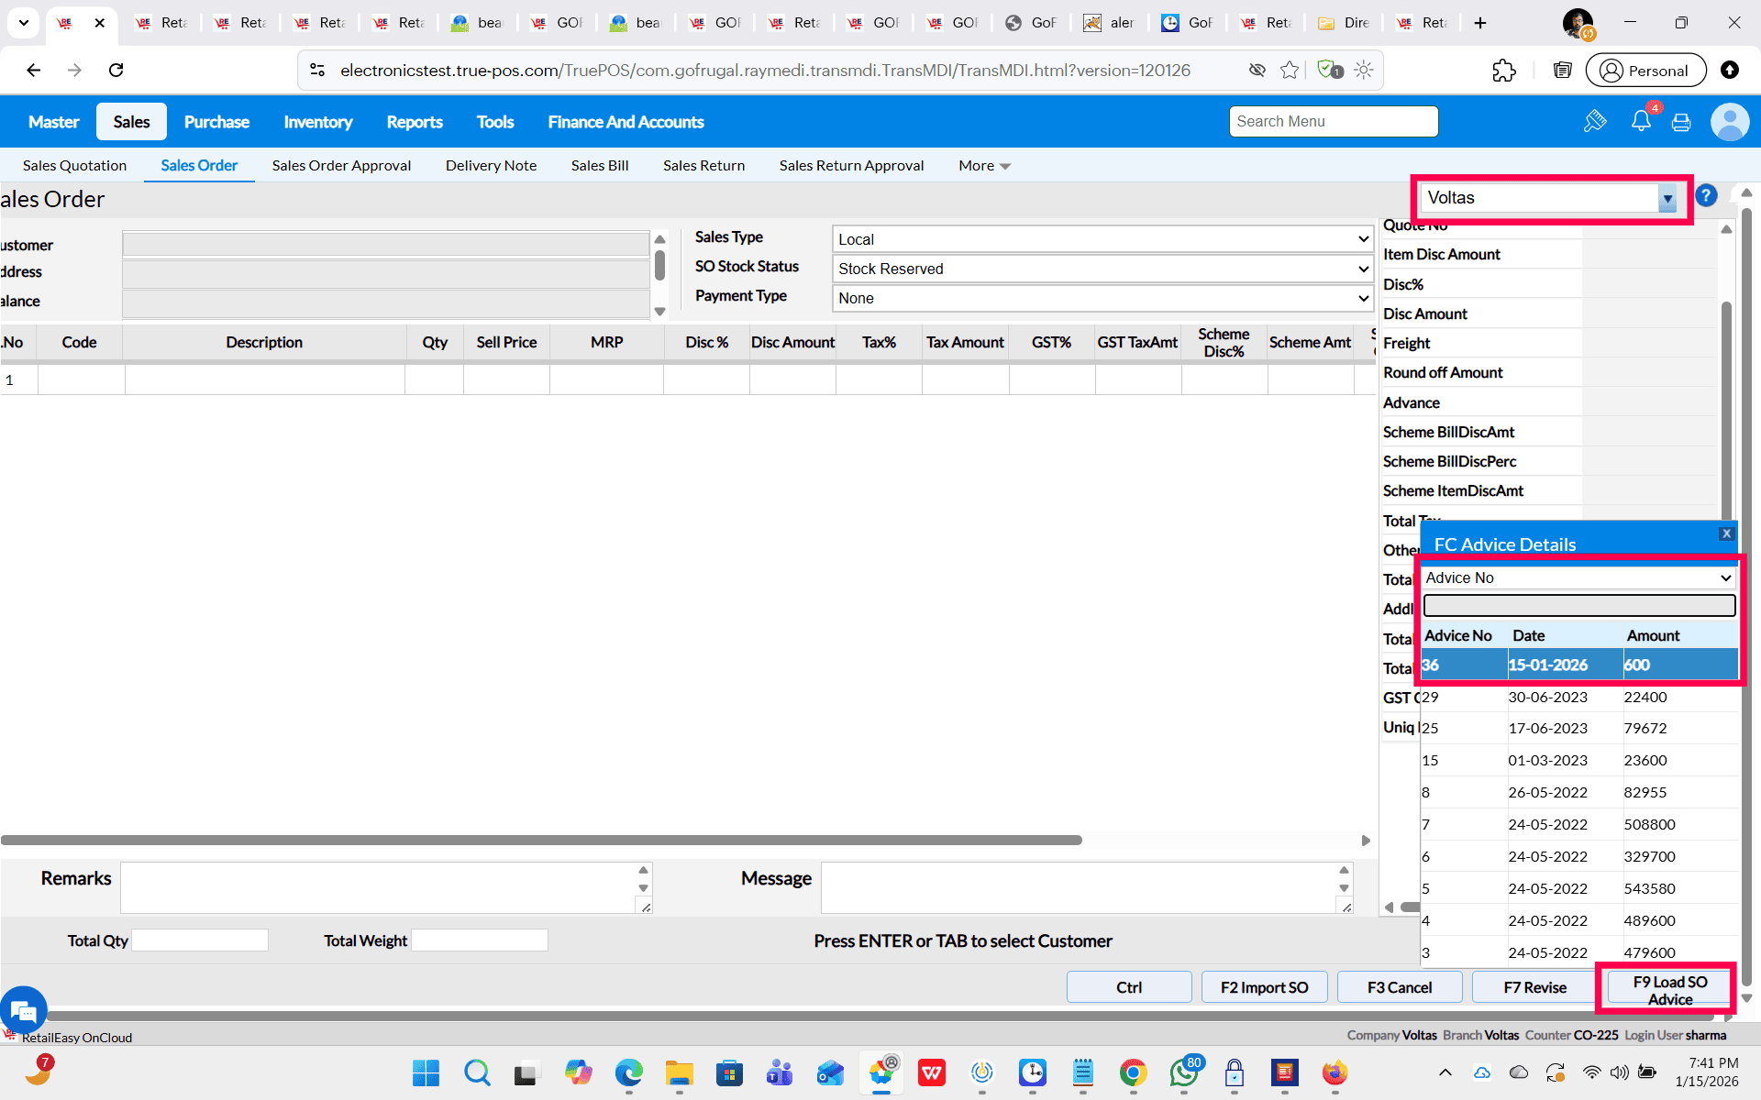
Task: Open WhatsApp from the taskbar
Action: point(1183,1072)
